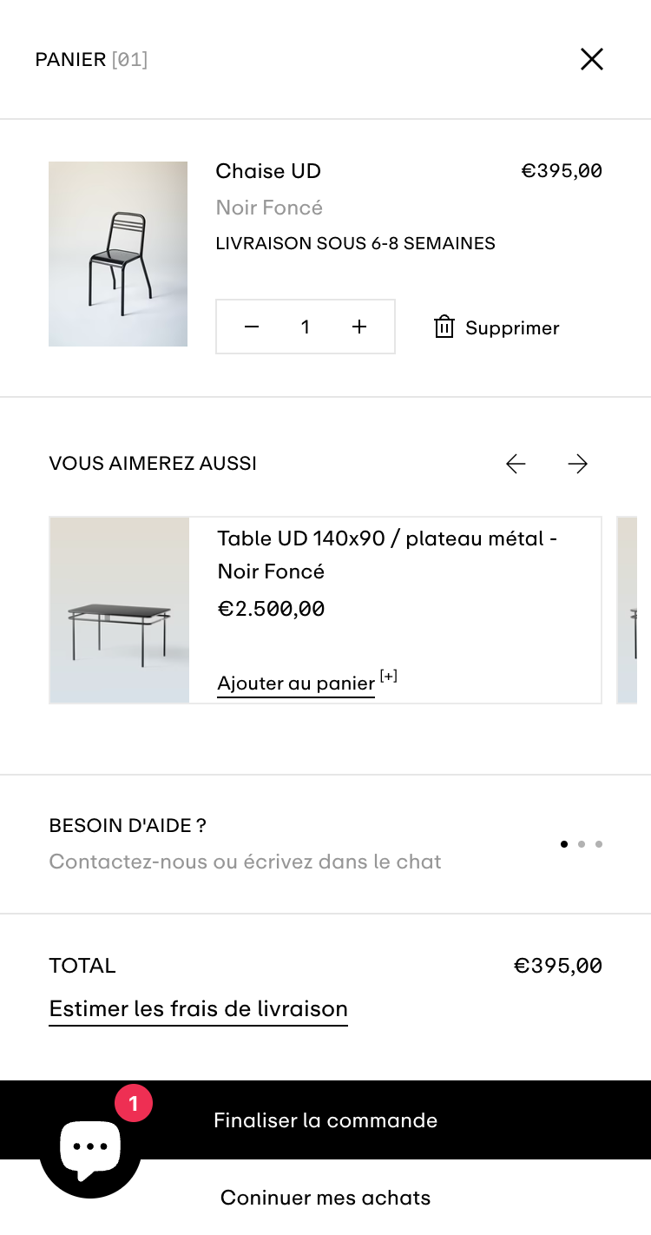Screen dimensions: 651x1235
Task: Close the cart panel with the X icon
Action: click(592, 59)
